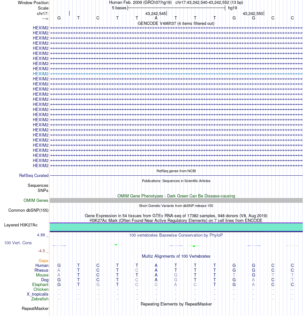
Task: Open Multiz Alignments of 100 Vertebrates title
Action: pyautogui.click(x=176, y=256)
